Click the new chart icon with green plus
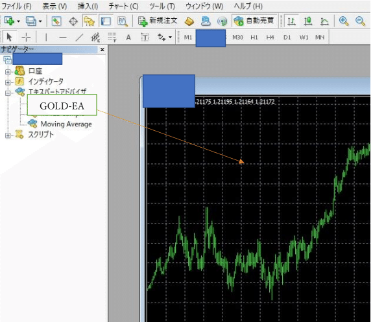 coord(9,21)
